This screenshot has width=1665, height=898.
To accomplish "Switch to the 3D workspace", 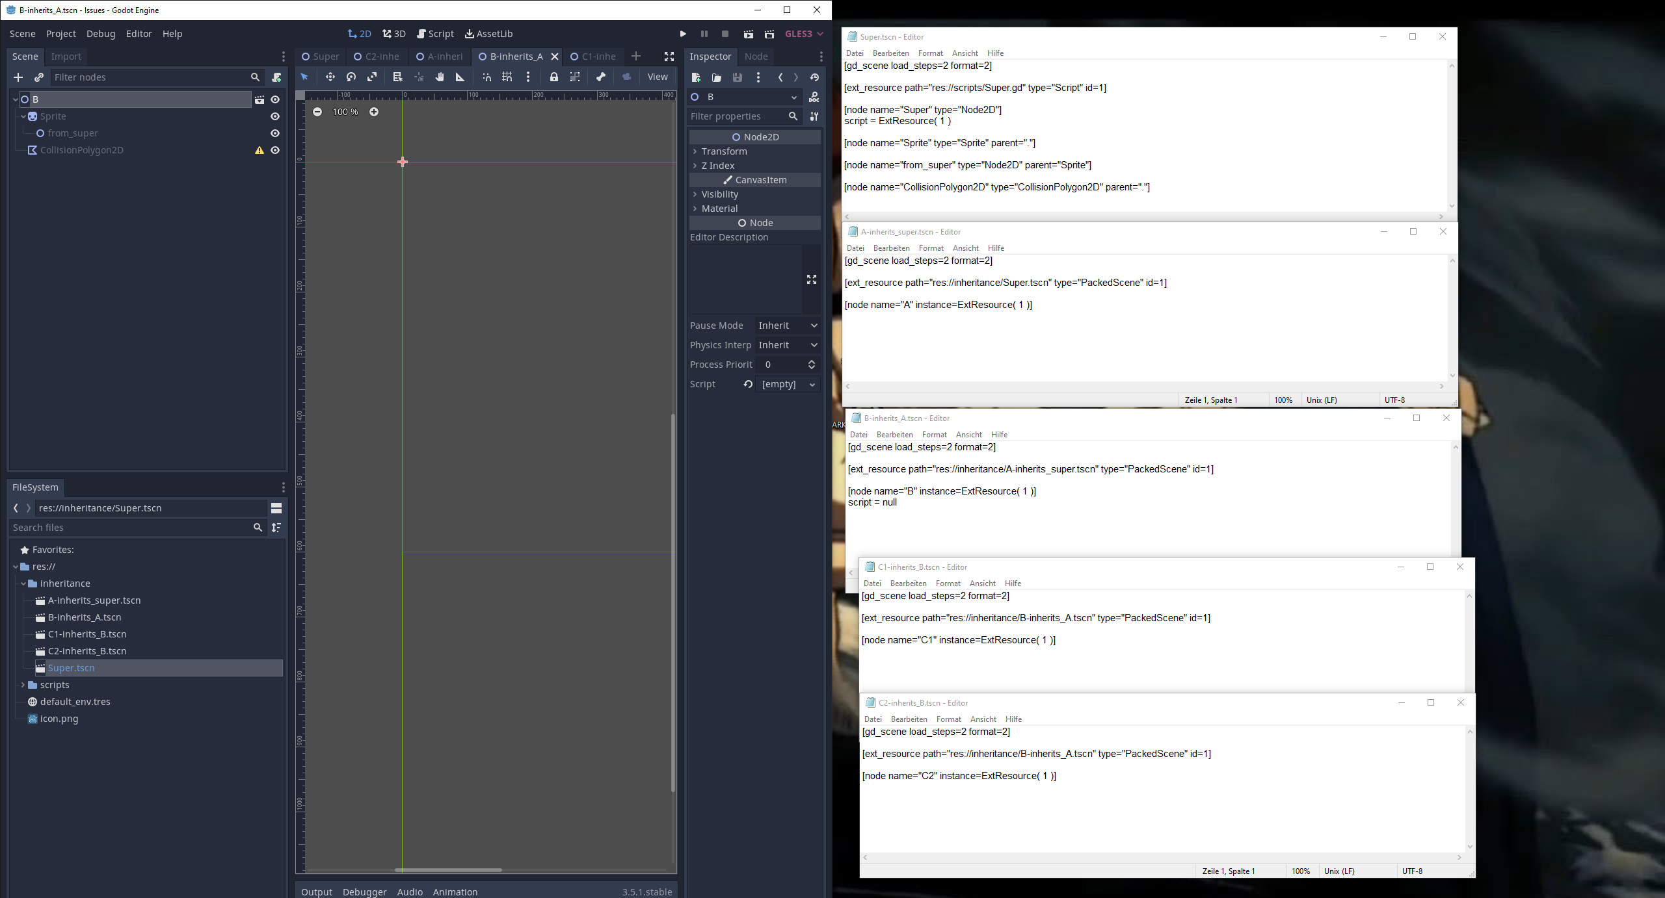I will coord(393,34).
